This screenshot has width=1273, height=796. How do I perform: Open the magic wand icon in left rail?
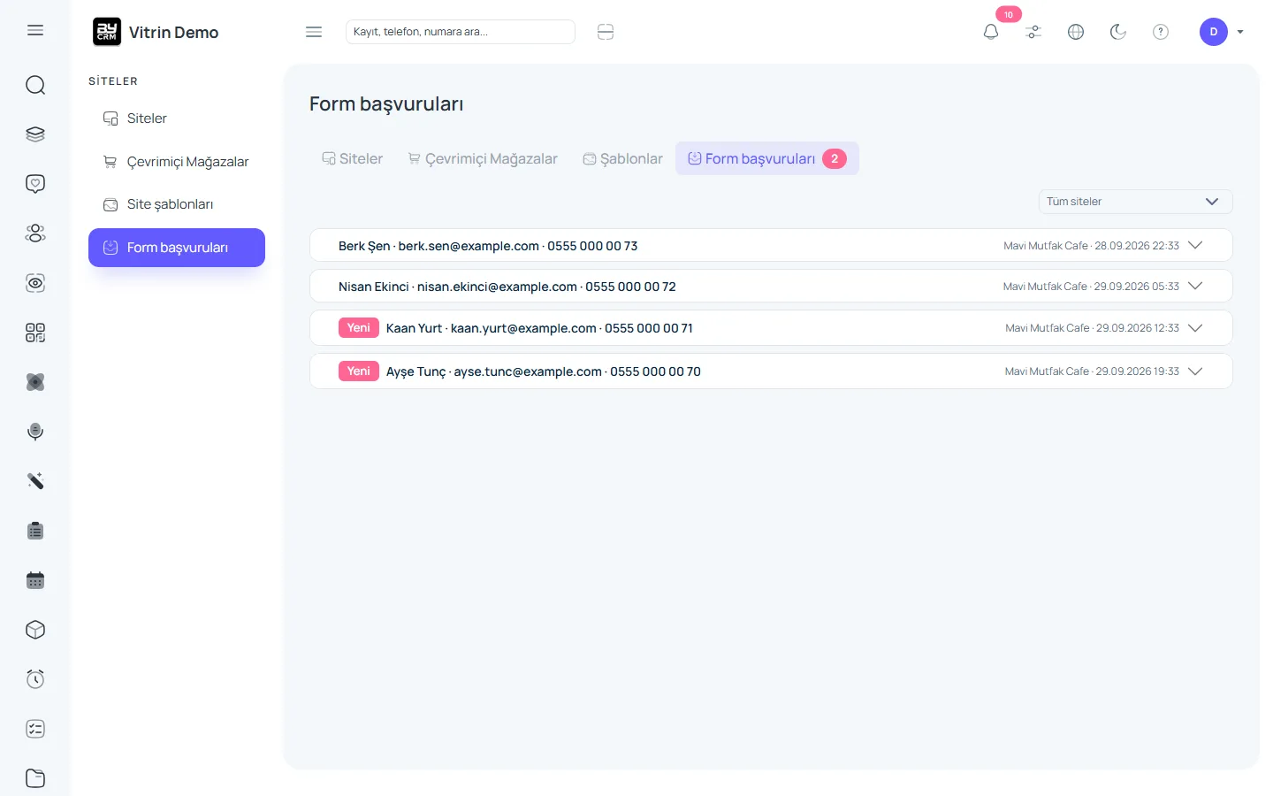coord(35,481)
